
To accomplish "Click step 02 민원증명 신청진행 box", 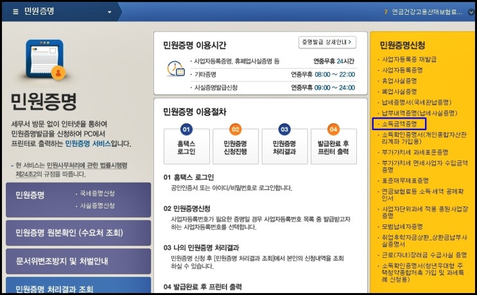I will [x=236, y=146].
